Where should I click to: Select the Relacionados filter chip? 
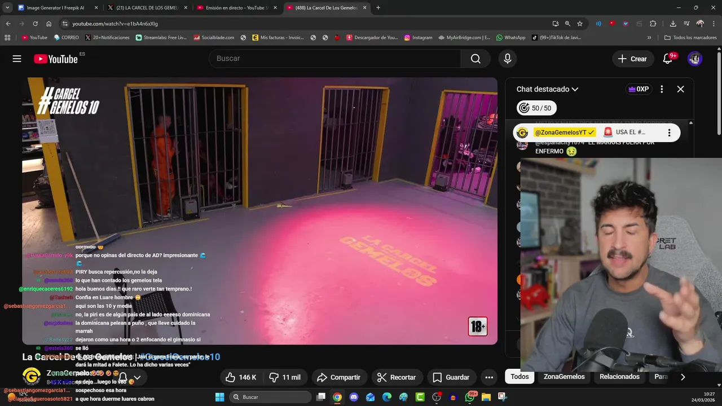click(619, 377)
